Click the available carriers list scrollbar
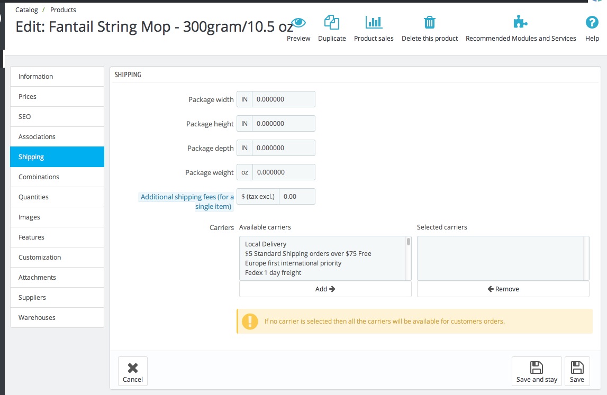 click(x=409, y=258)
